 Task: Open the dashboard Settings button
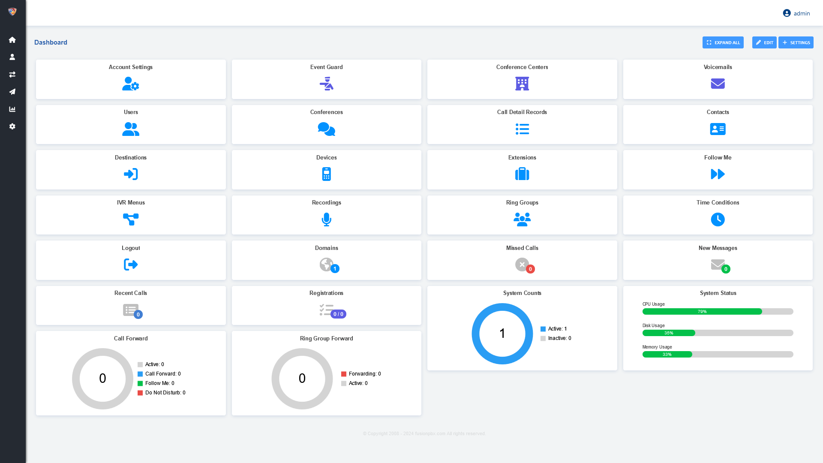pyautogui.click(x=796, y=42)
